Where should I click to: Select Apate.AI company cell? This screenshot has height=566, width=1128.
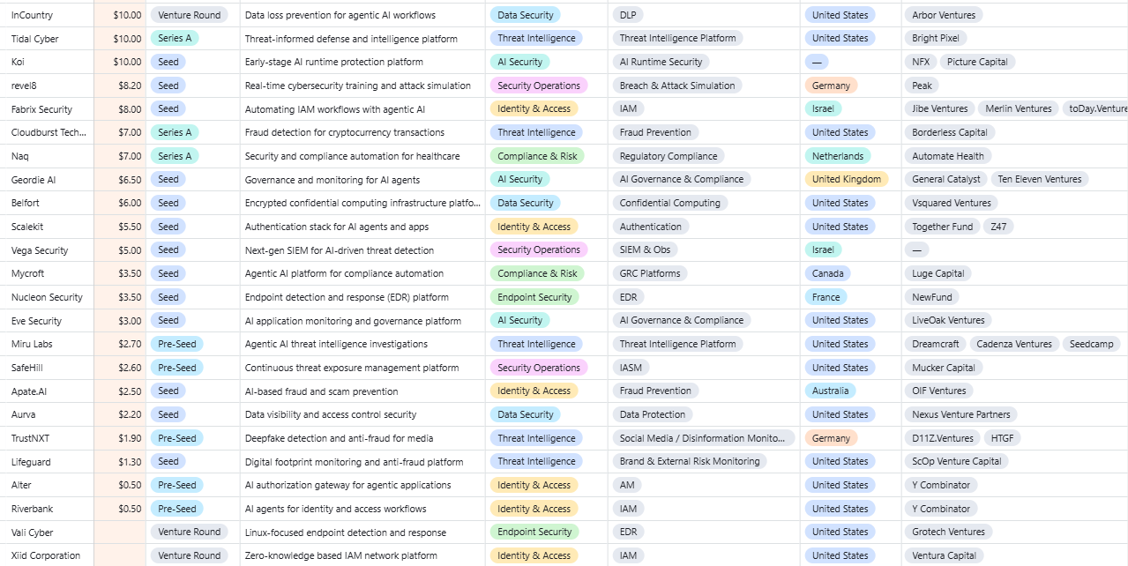(47, 391)
